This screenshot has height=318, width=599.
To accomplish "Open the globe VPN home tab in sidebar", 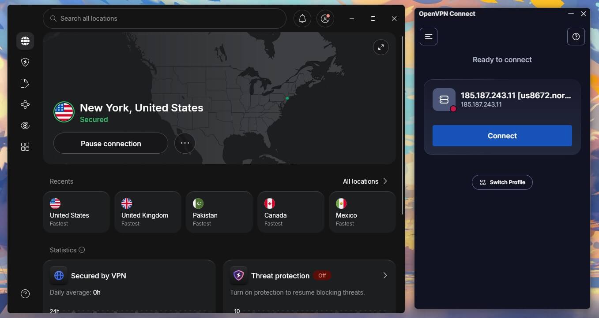I will click(25, 41).
